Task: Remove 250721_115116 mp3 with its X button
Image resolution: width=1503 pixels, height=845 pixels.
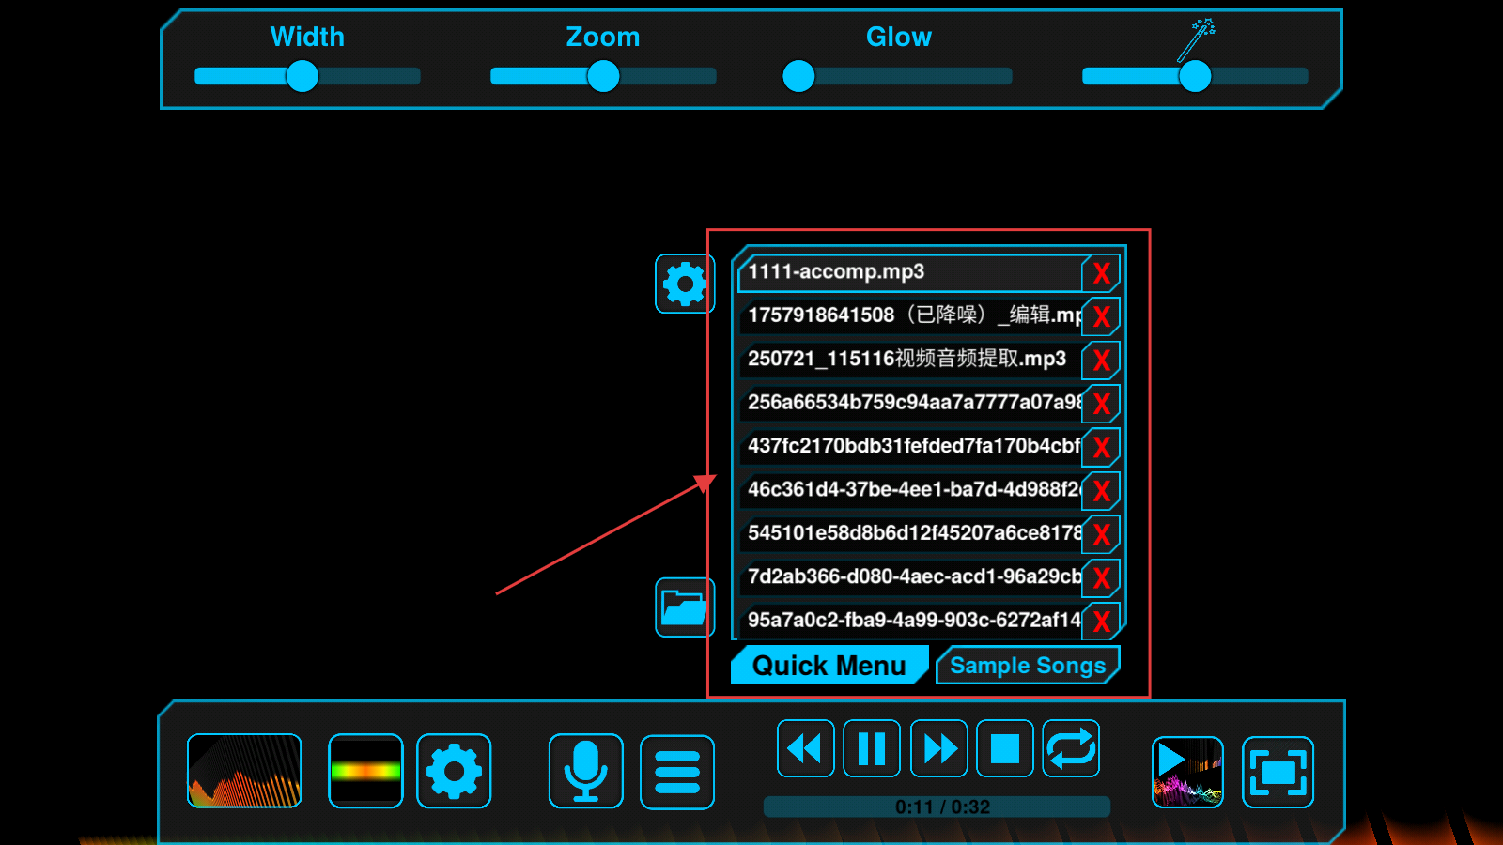Action: [x=1101, y=361]
